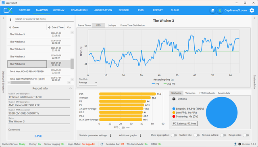258x147 pixels.
Task: Switch to the Variances tab
Action: (190, 93)
